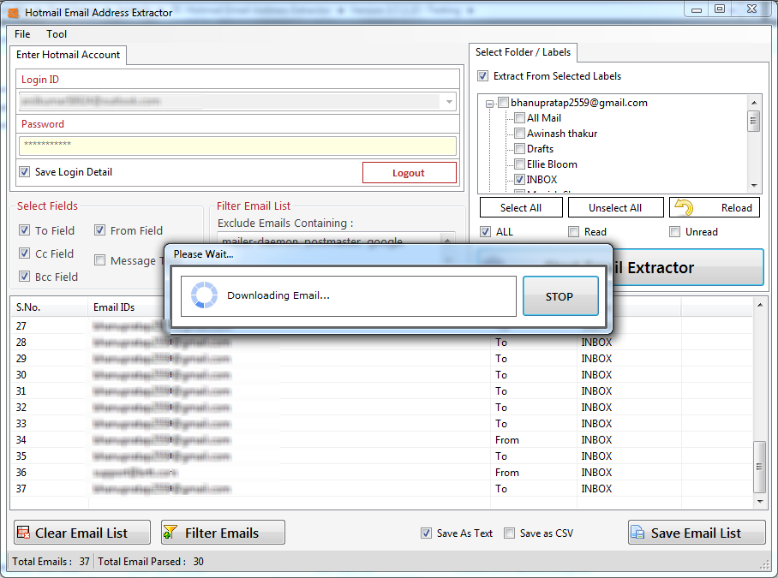This screenshot has width=778, height=578.
Task: Toggle the Cc Field checkbox
Action: pyautogui.click(x=24, y=253)
